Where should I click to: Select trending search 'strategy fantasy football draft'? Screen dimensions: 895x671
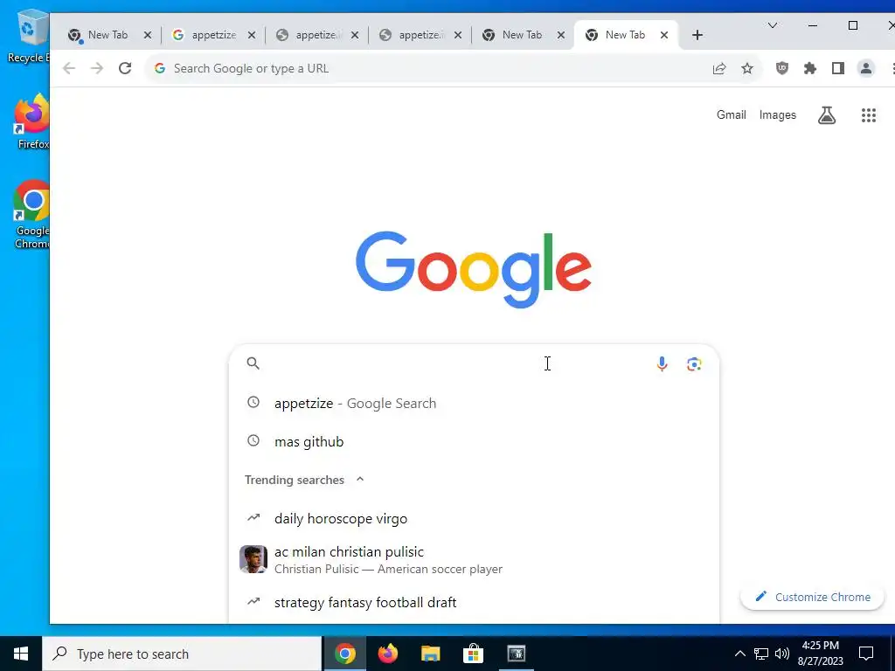click(474, 602)
